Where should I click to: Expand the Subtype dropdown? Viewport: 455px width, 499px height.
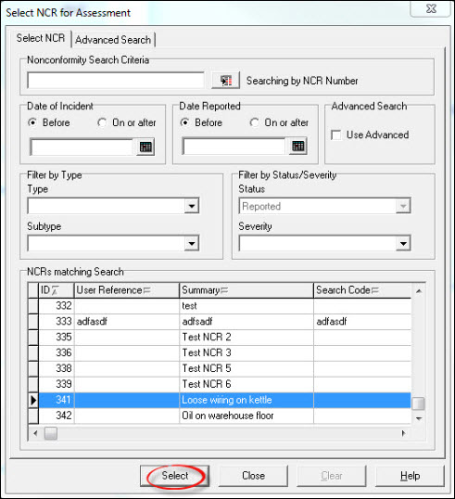click(x=192, y=243)
